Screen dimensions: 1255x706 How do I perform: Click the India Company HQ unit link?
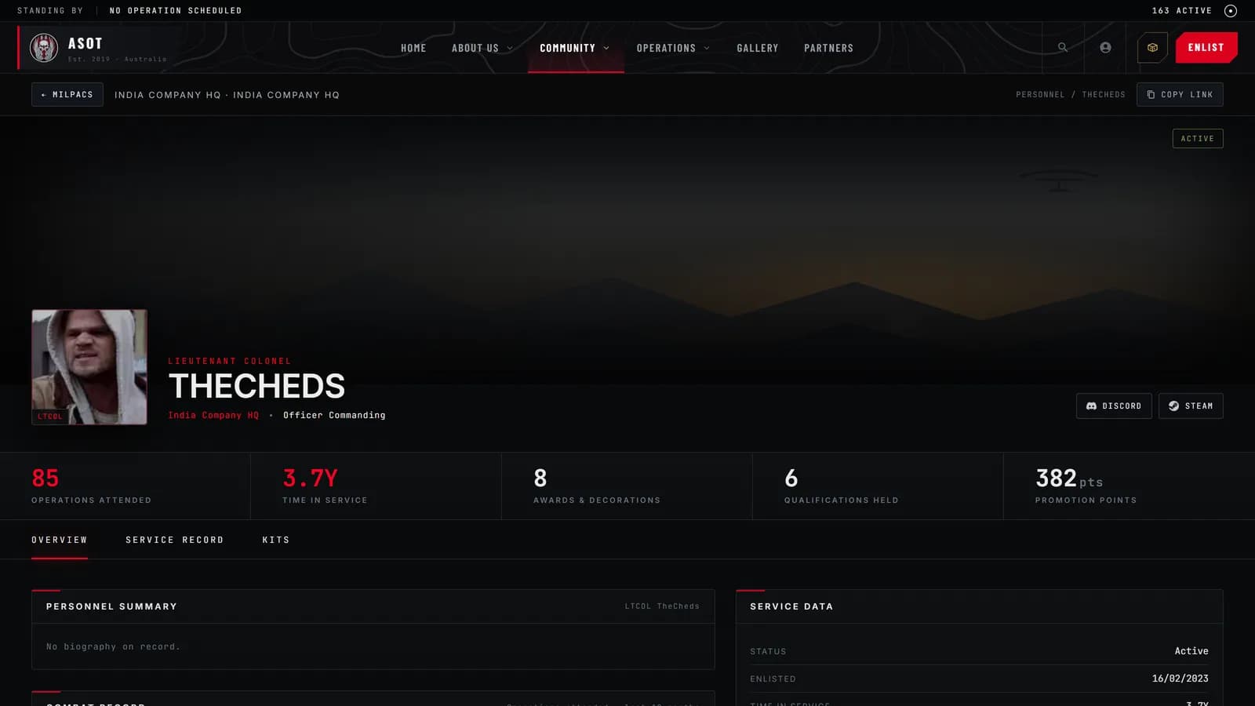pyautogui.click(x=213, y=415)
